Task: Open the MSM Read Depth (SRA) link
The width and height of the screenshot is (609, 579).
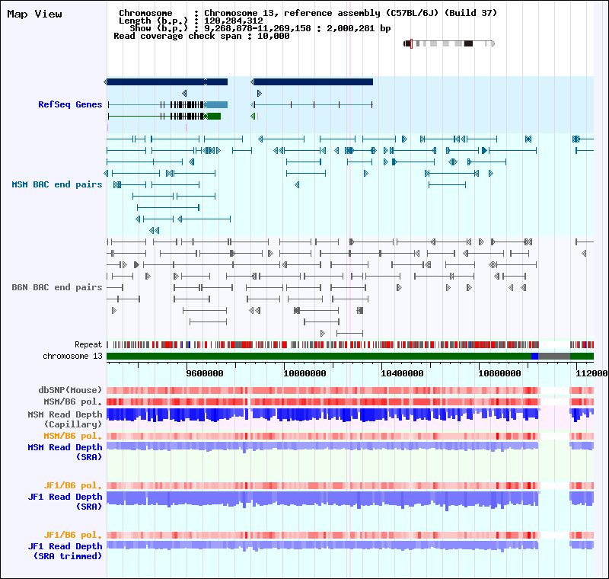Action: pyautogui.click(x=65, y=452)
